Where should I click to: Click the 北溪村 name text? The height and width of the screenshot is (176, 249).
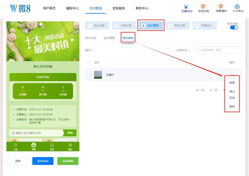110,75
